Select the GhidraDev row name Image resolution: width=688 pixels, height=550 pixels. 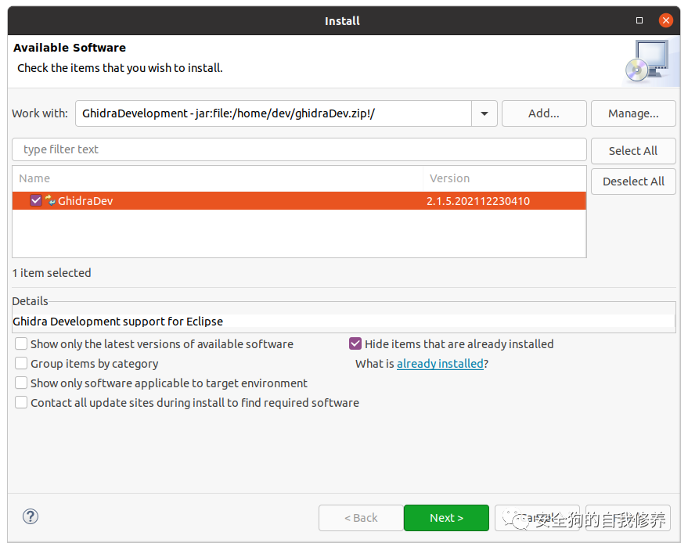point(85,201)
